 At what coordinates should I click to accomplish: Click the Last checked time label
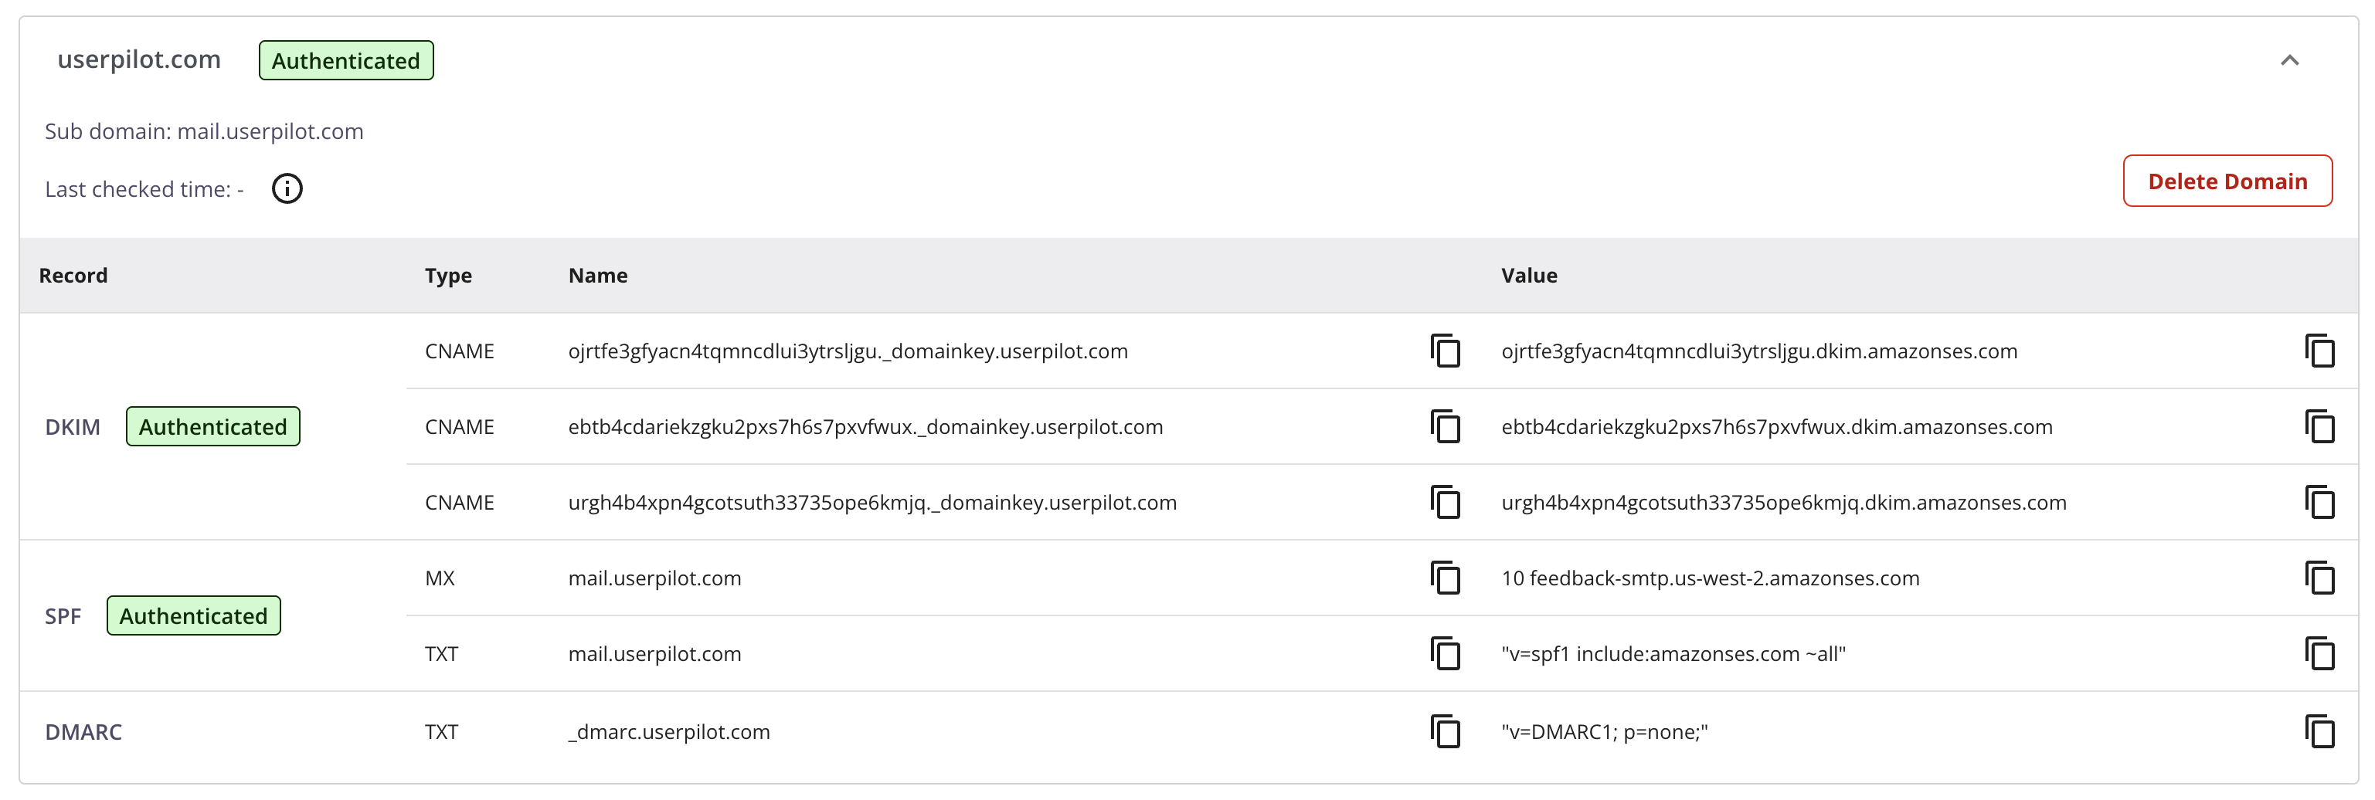[144, 189]
